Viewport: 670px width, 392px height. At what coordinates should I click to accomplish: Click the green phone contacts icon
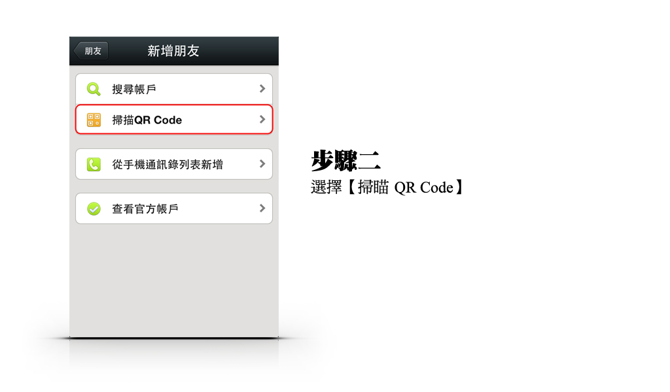click(94, 164)
